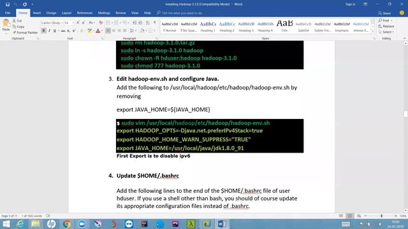408x229 pixels.
Task: Toggle Italic formatting
Action: pos(49,31)
